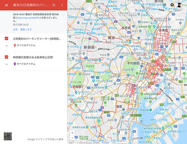Open the user account avatar
Image resolution: width=187 pixels, height=144 pixels.
179,5
